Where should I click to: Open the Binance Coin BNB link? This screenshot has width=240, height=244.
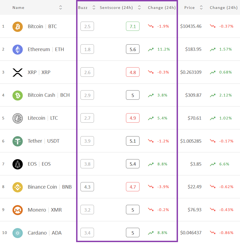coord(50,187)
